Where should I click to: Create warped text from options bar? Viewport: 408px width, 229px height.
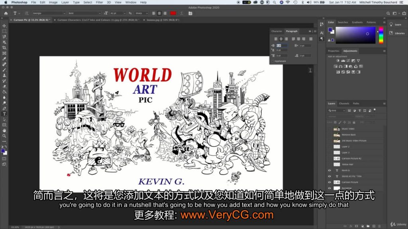tap(182, 13)
